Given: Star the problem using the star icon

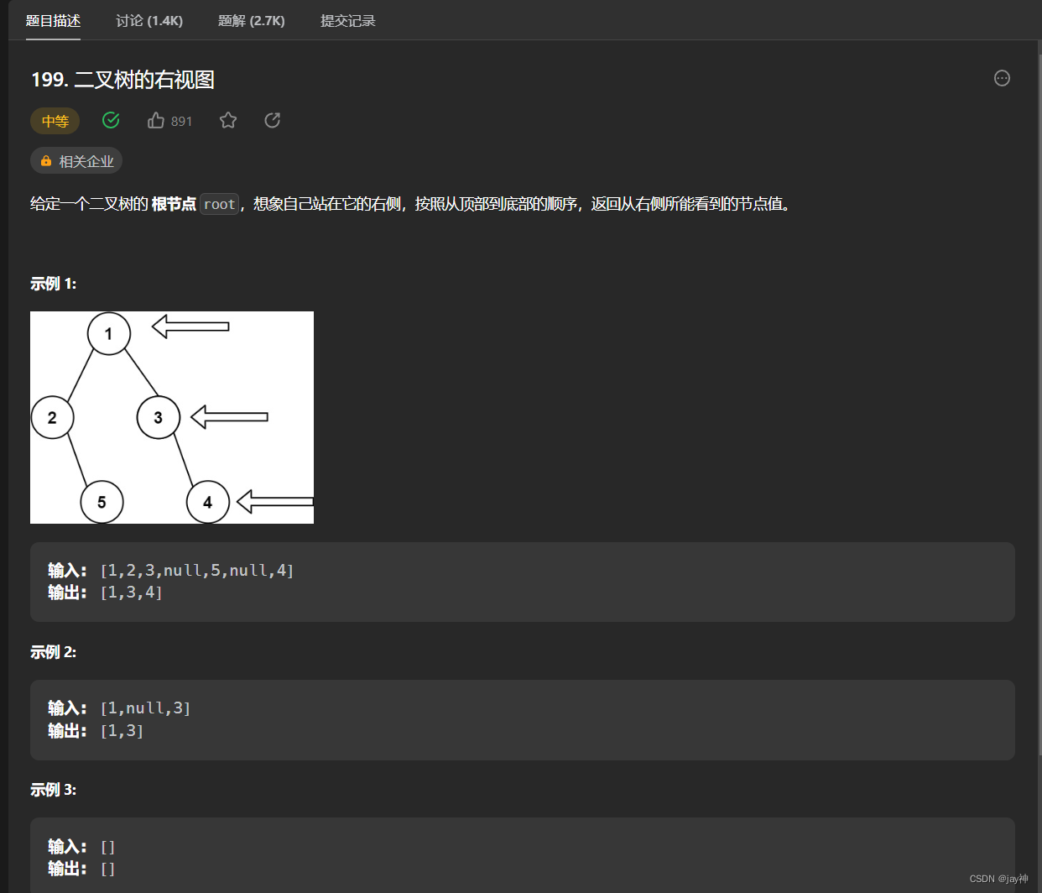Looking at the screenshot, I should pyautogui.click(x=228, y=120).
